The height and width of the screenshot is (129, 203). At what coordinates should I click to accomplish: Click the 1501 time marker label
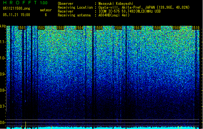click(x=22, y=28)
